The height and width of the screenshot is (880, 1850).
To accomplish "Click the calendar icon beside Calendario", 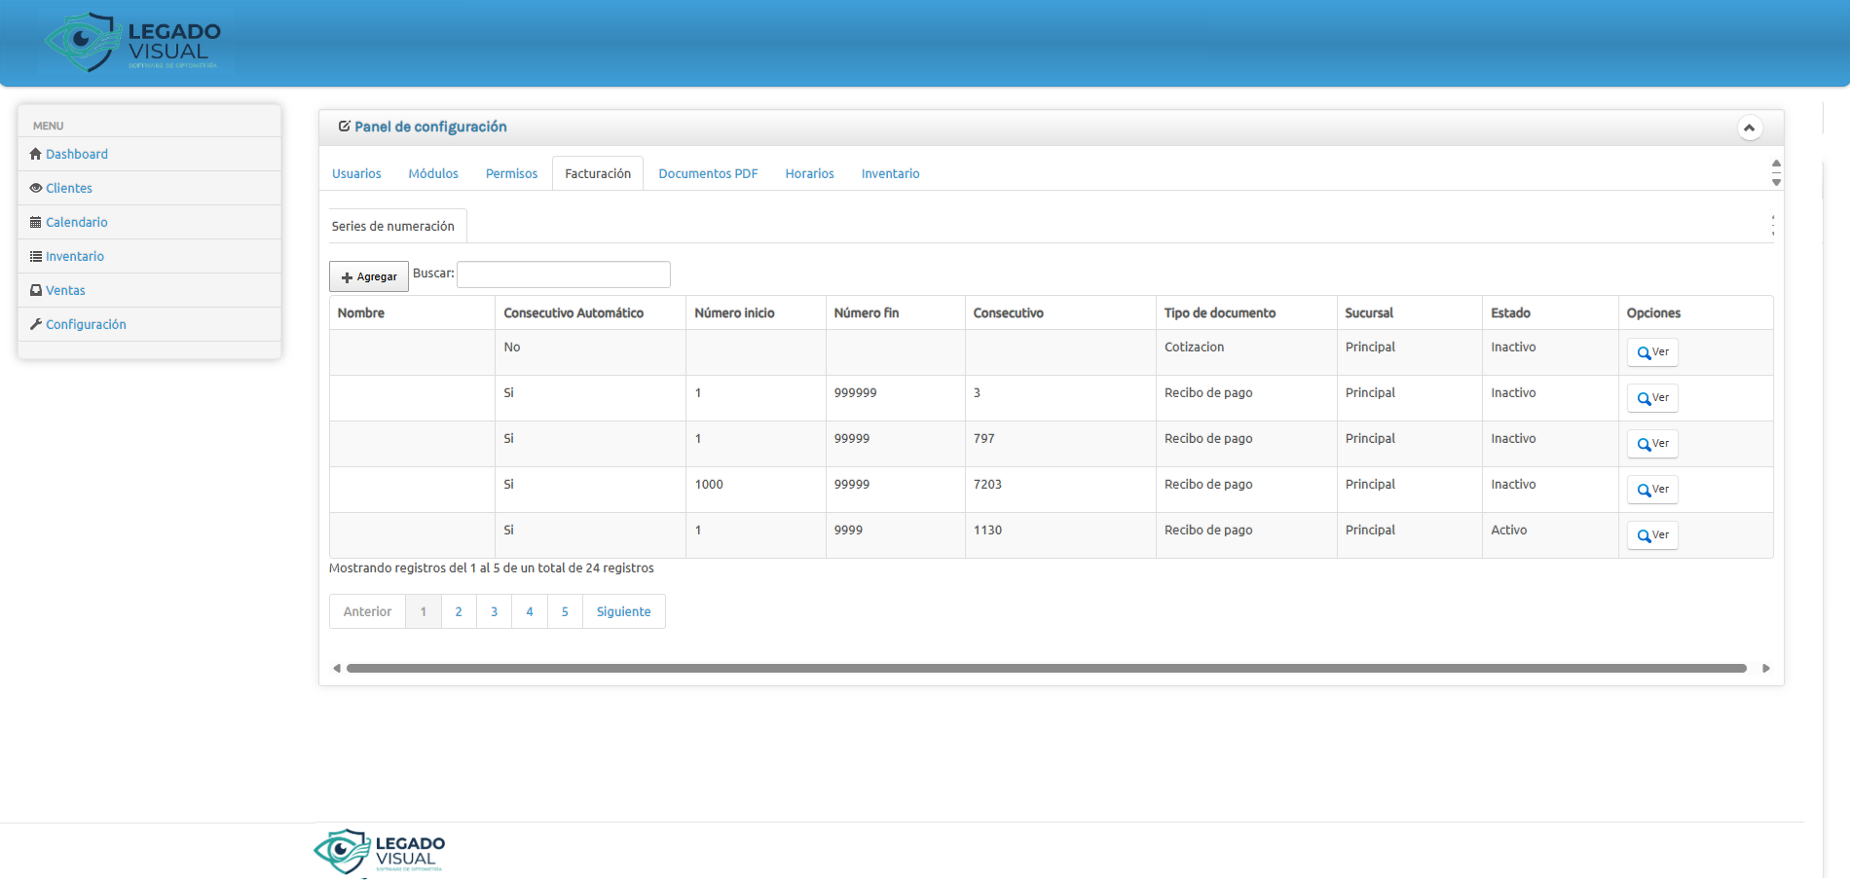I will click(x=36, y=222).
